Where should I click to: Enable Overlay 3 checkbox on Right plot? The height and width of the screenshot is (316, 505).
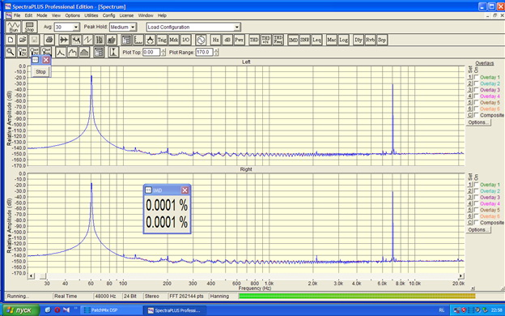[477, 198]
